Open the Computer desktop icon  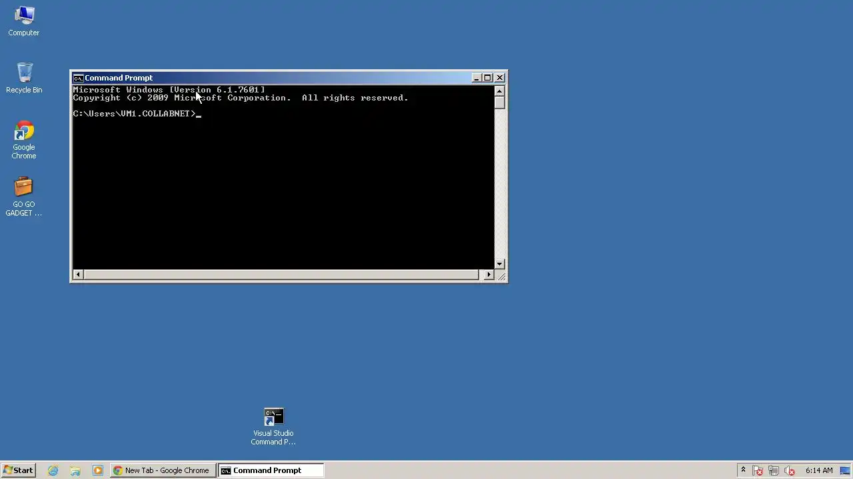24,21
